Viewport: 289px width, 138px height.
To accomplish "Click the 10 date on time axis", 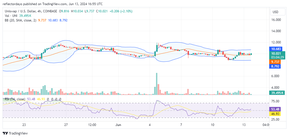I will (212, 125).
